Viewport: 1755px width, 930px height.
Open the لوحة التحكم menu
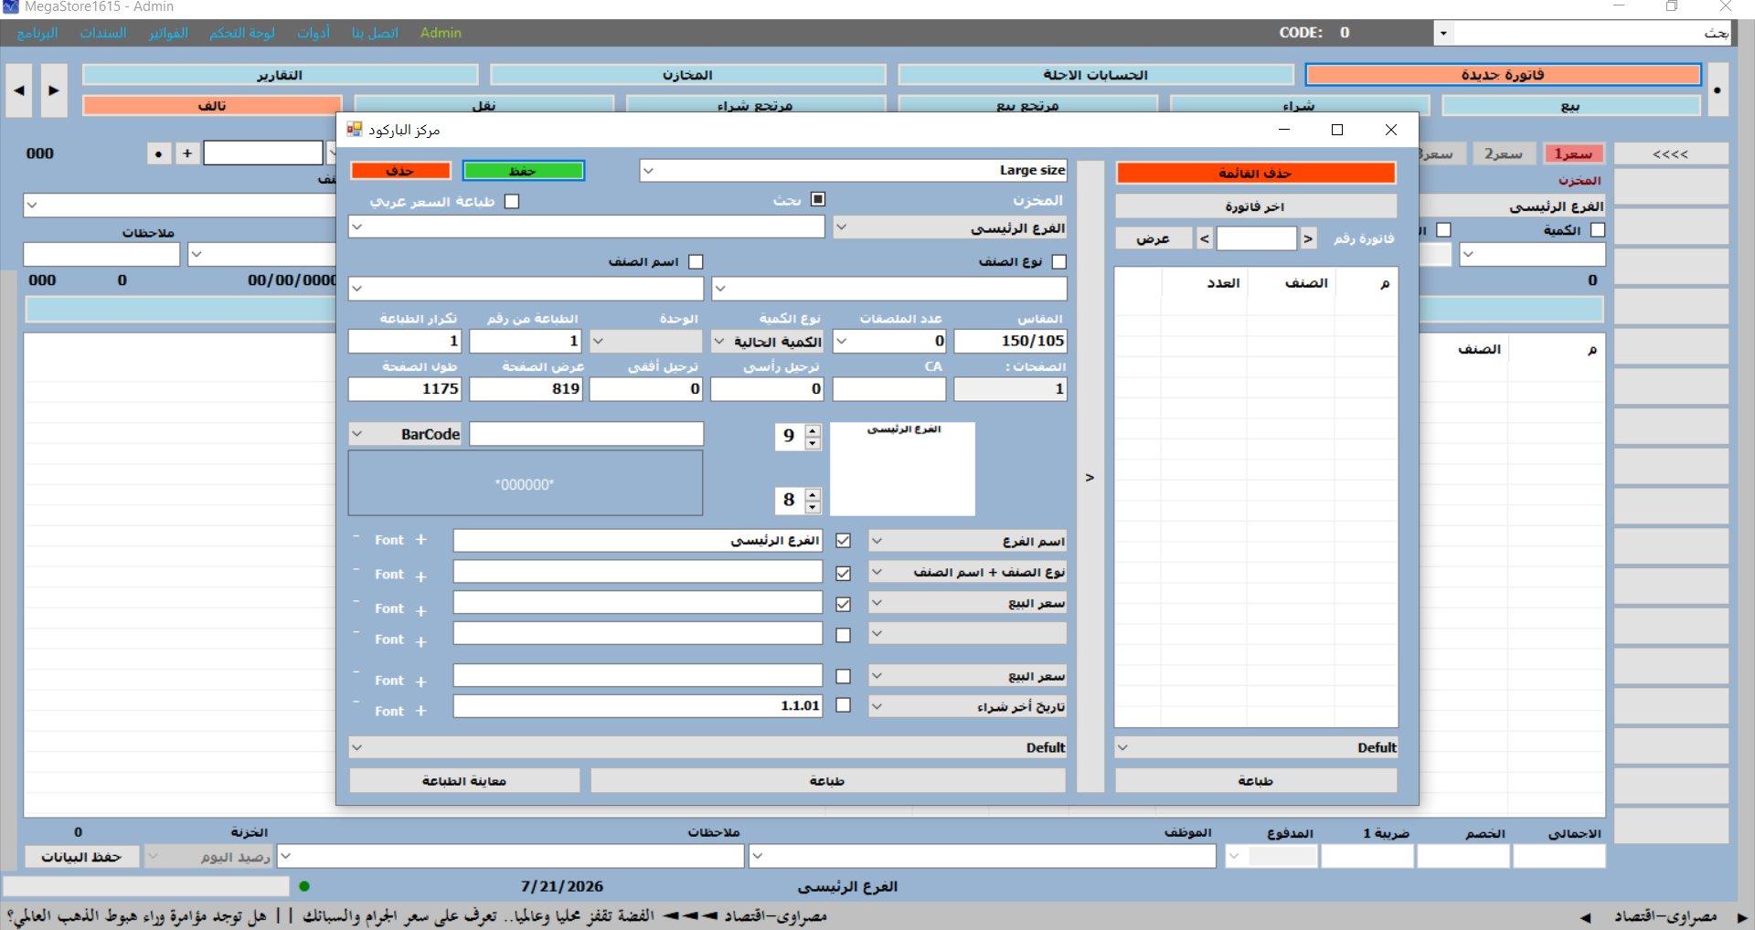[241, 33]
